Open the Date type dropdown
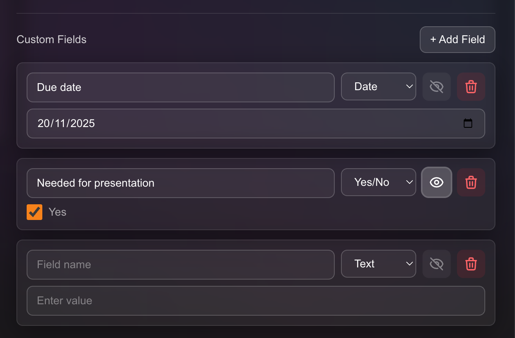 point(378,87)
